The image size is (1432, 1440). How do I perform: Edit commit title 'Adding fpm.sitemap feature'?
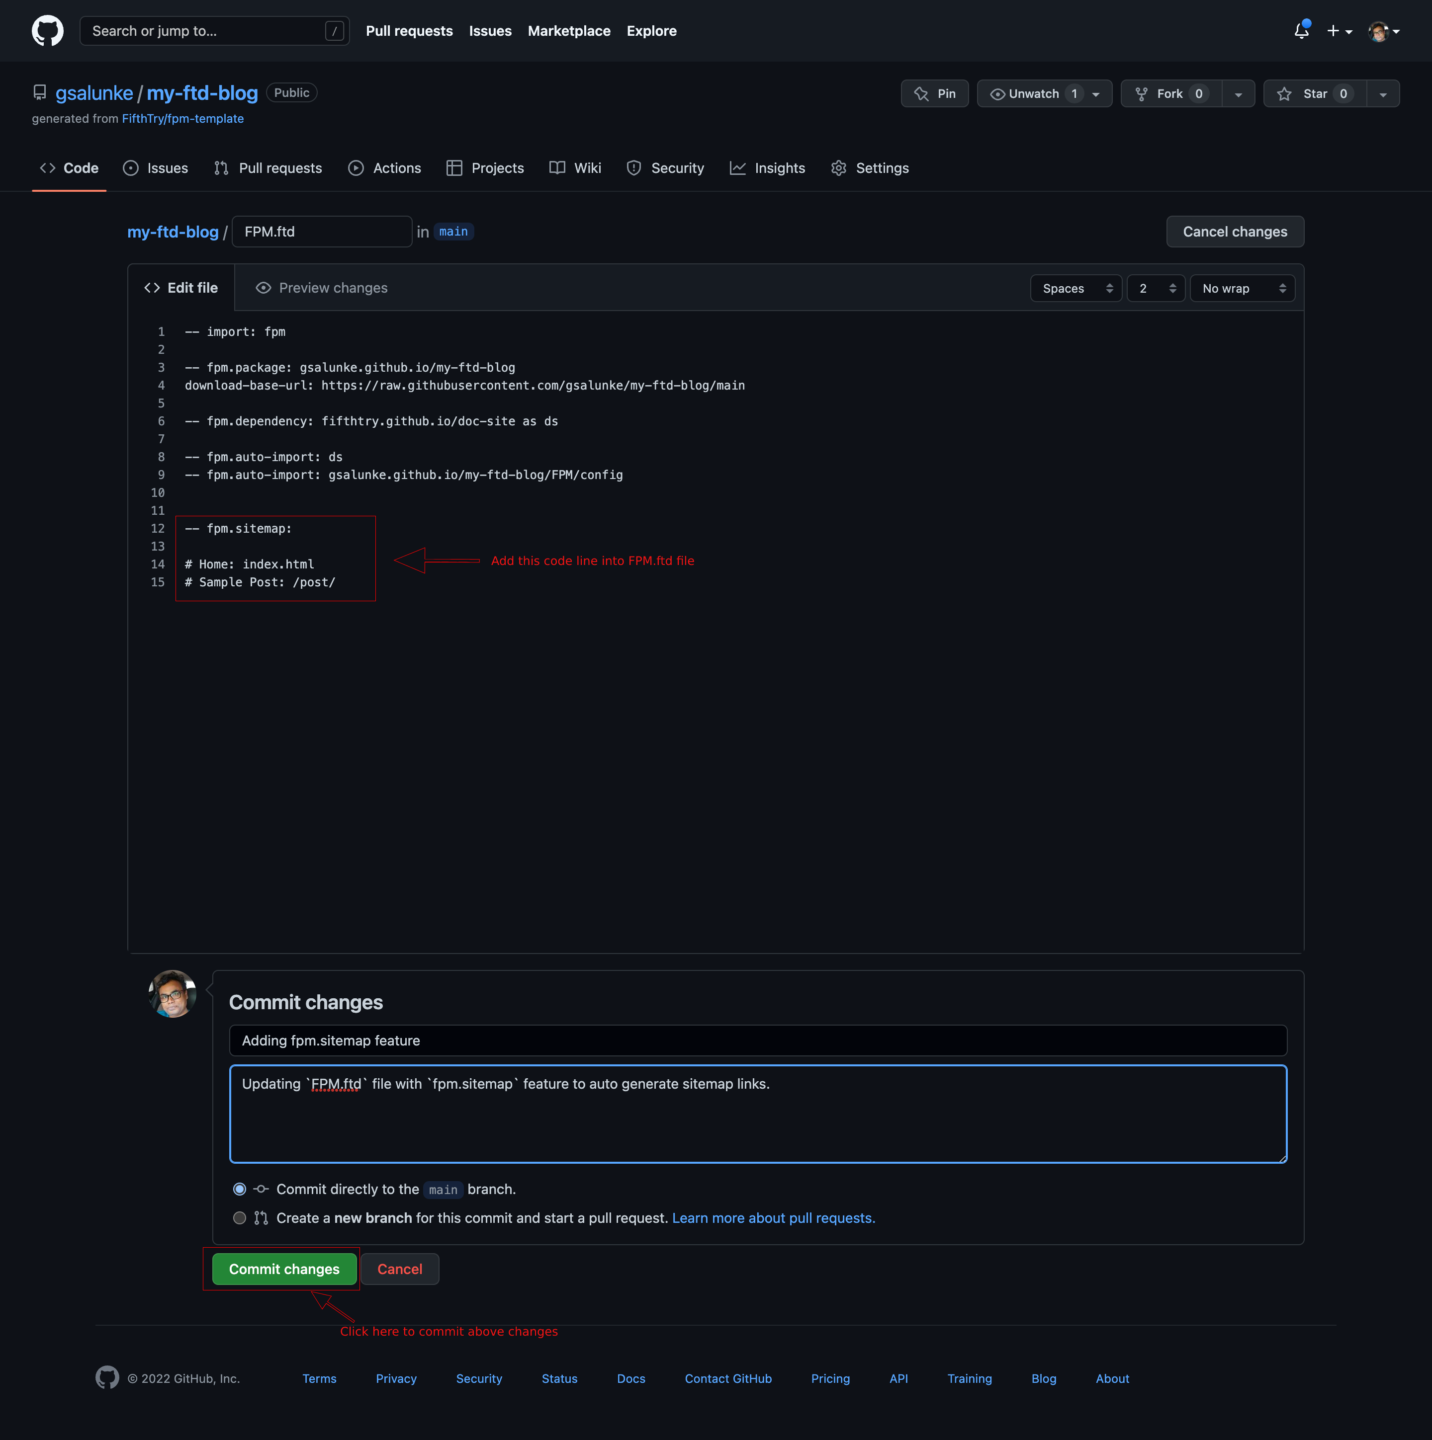758,1040
